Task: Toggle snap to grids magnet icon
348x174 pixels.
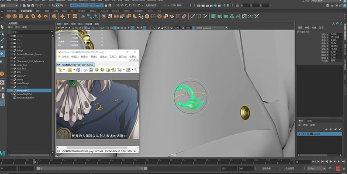Action: tap(118, 5)
